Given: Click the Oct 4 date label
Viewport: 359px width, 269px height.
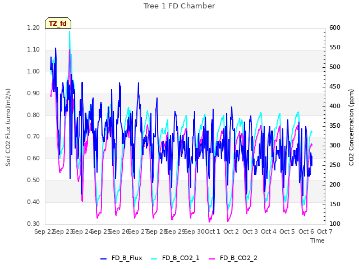Looking at the screenshot, I should [x=269, y=231].
